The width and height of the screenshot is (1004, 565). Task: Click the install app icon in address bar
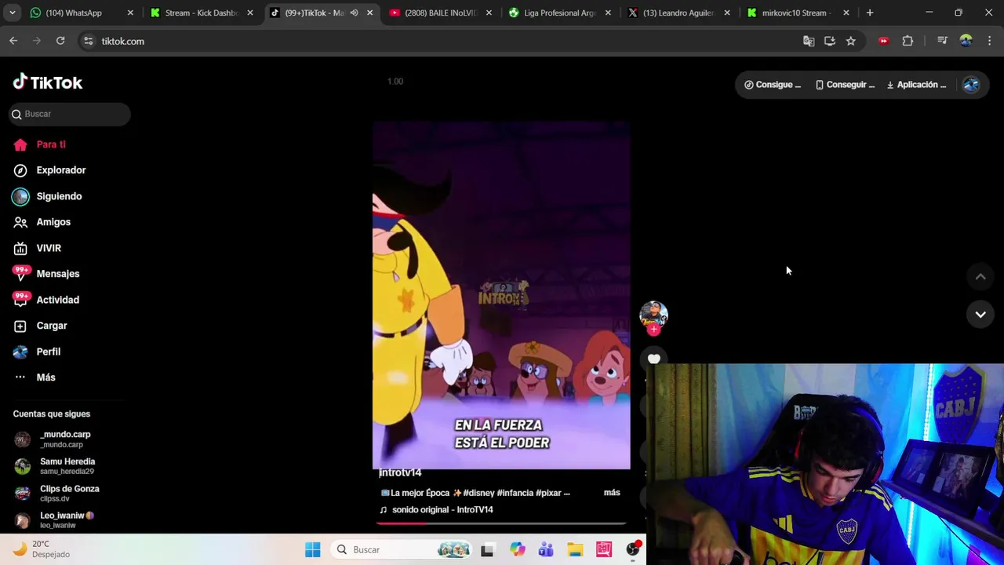click(830, 41)
